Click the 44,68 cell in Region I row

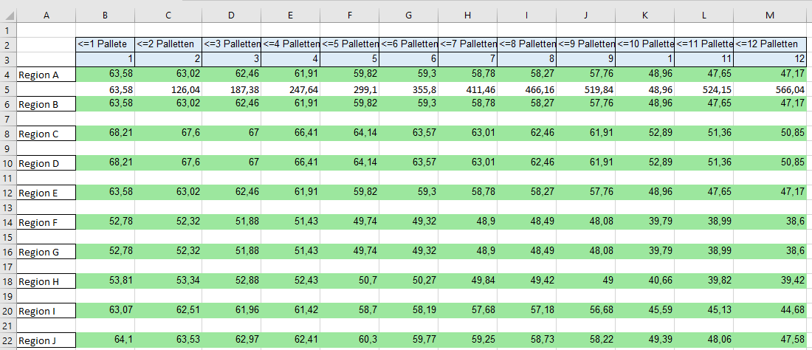coord(769,311)
